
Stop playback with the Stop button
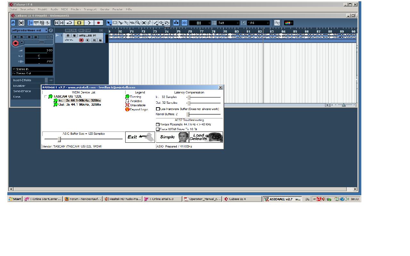coord(79,23)
